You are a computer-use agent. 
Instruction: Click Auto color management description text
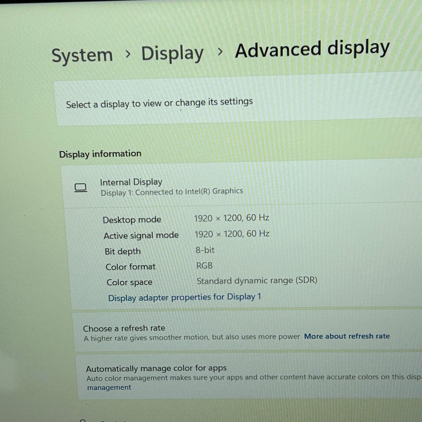[x=254, y=377]
